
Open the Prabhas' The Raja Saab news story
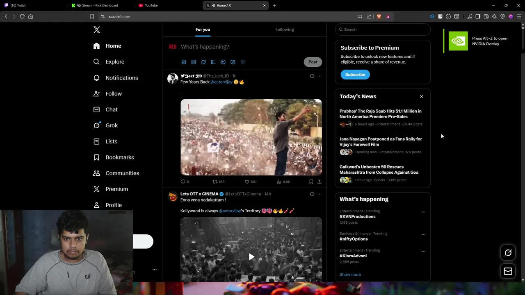(x=381, y=114)
